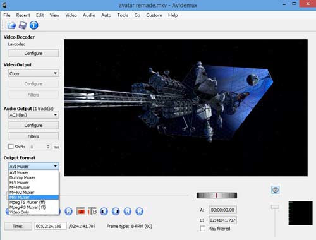The width and height of the screenshot is (316, 240).
Task: Open the Video menu
Action: (x=71, y=15)
